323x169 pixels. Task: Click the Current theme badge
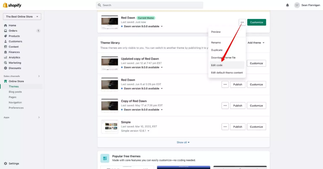tap(146, 18)
